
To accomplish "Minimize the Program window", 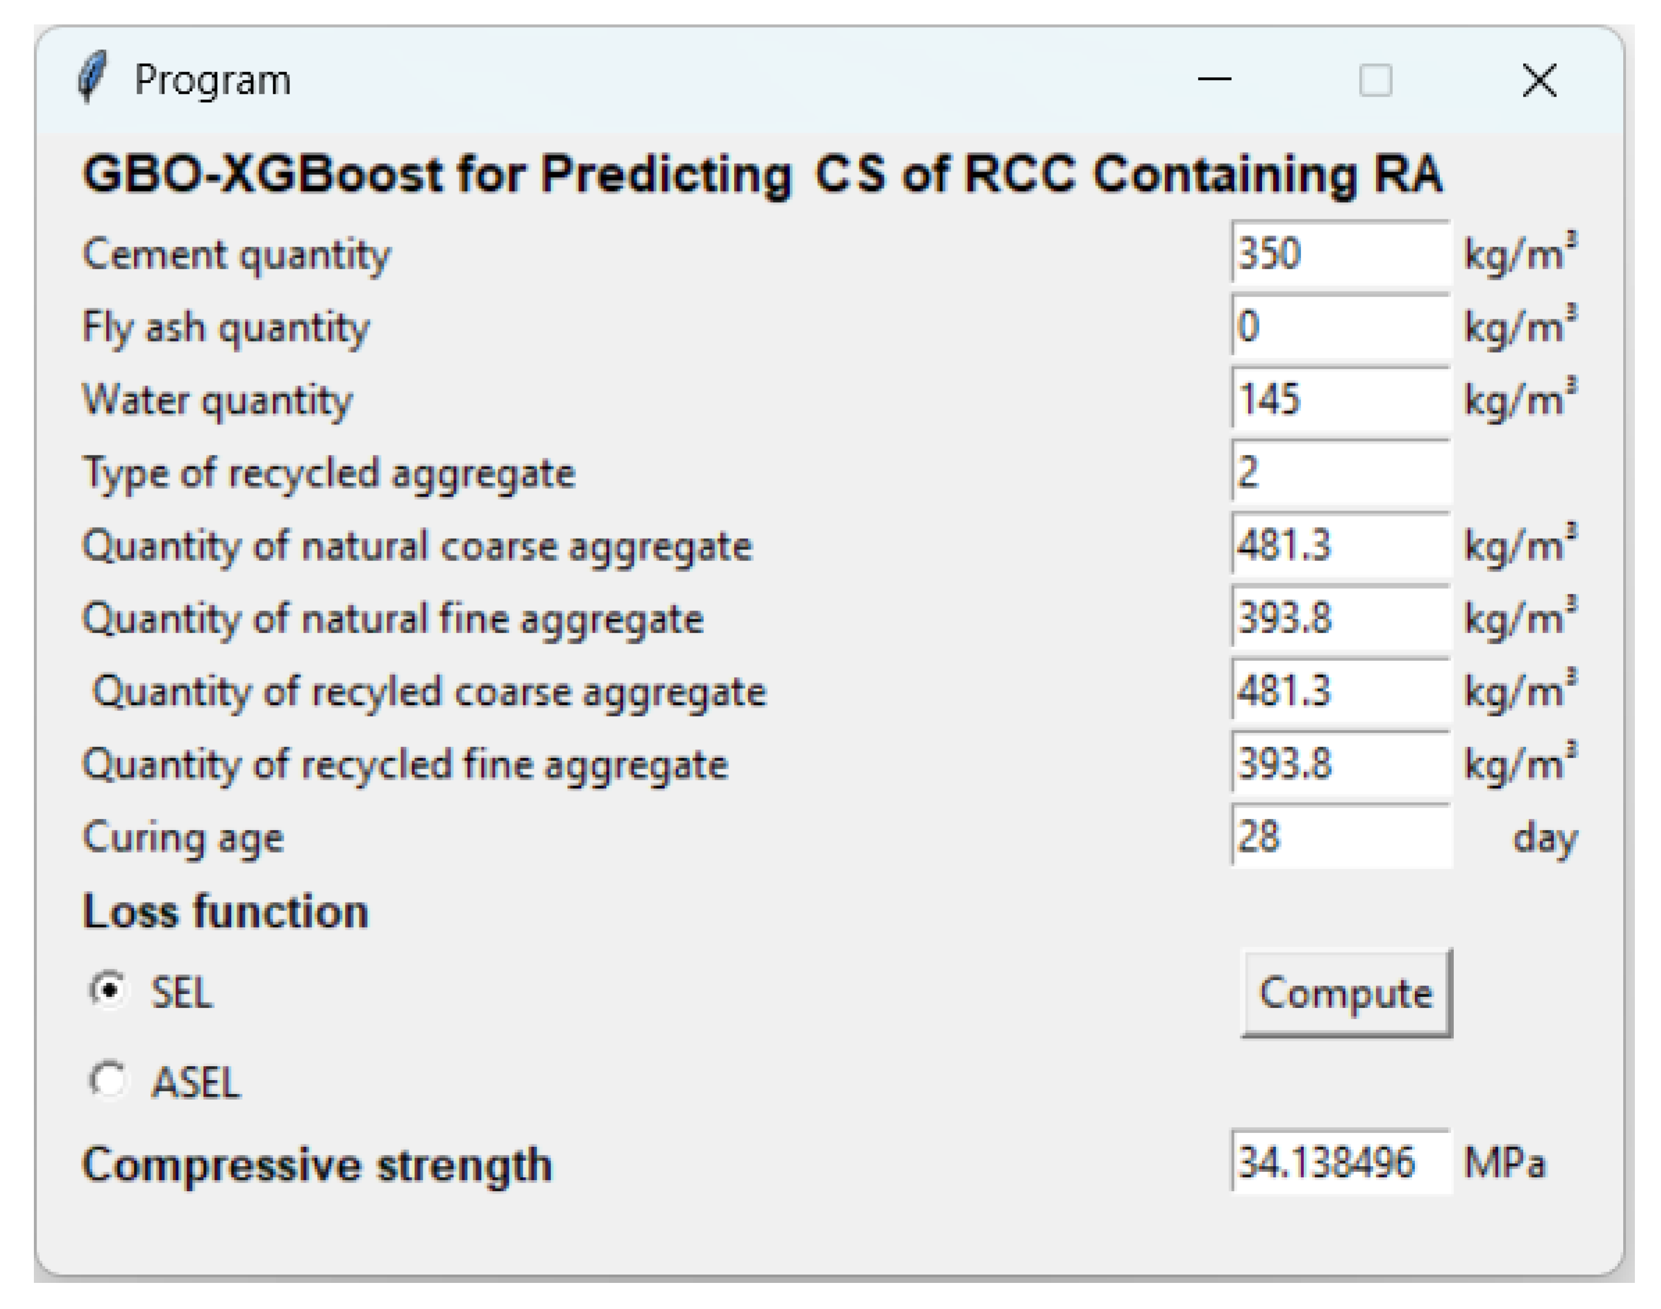I will [1214, 80].
